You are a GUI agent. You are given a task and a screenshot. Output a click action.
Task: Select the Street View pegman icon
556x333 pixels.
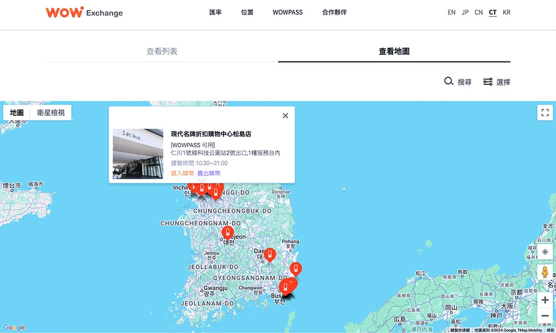pos(545,272)
